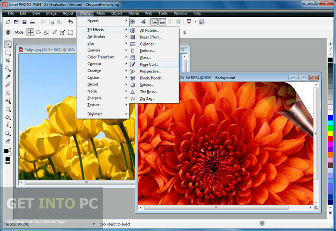Click the Save disk icon
This screenshot has width=336, height=231.
pos(24,22)
